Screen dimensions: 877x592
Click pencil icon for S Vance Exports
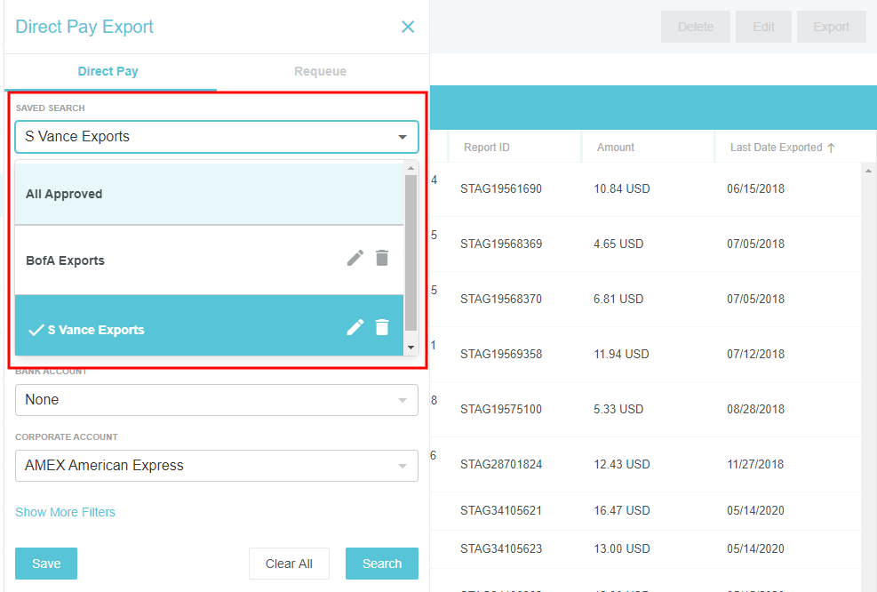pos(355,327)
